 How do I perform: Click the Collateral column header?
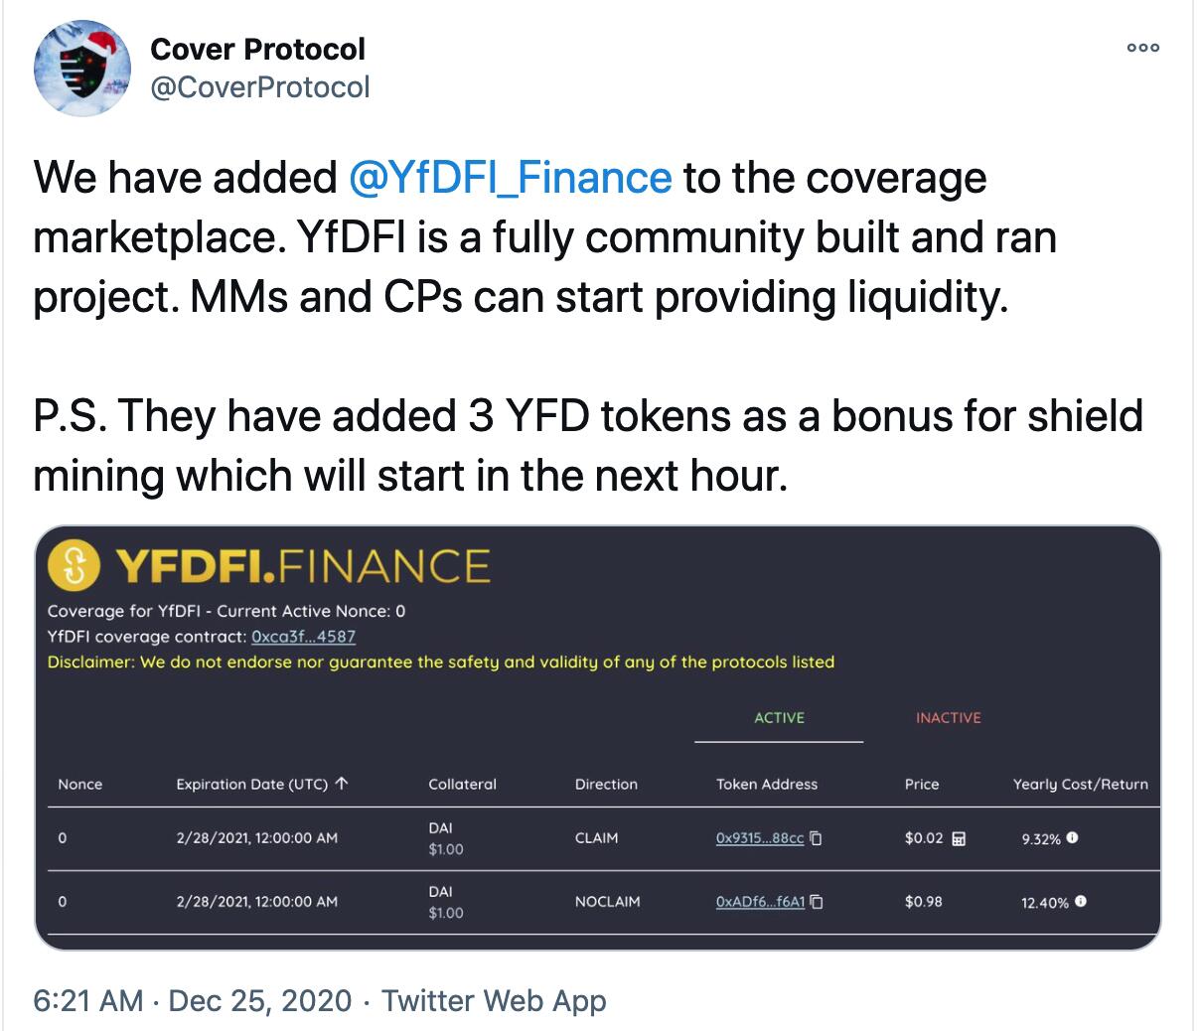[x=462, y=784]
